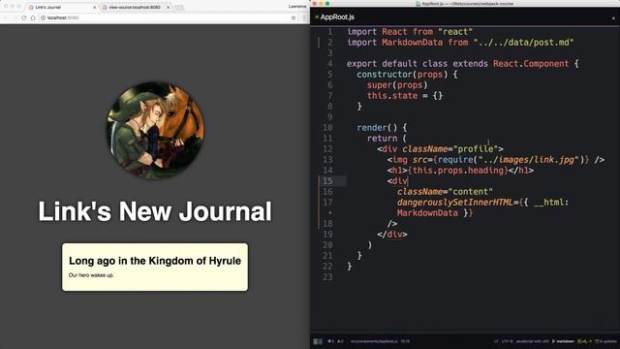Open go-to-line via 15:10 cursor position
The height and width of the screenshot is (349, 620).
(x=405, y=341)
